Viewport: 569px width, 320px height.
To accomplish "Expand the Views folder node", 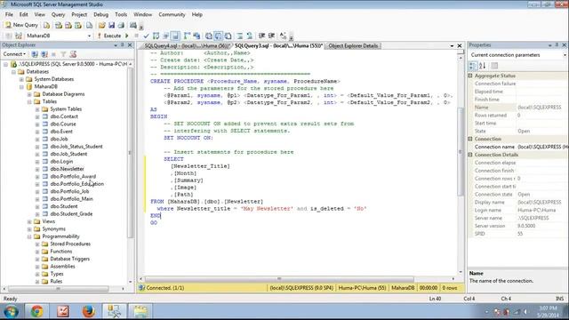I will click(x=29, y=221).
